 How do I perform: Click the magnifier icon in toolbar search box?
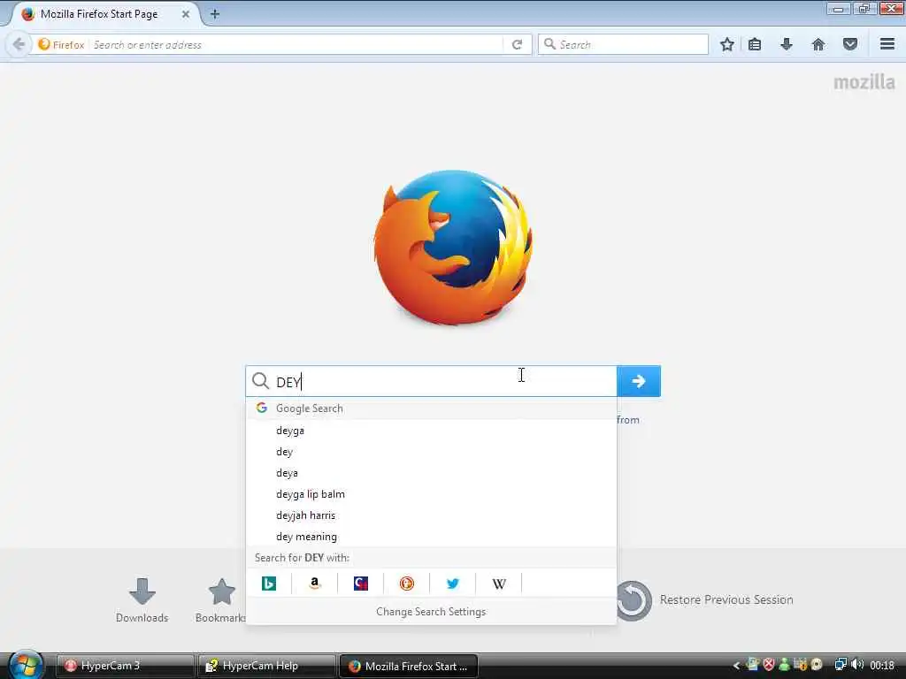549,44
